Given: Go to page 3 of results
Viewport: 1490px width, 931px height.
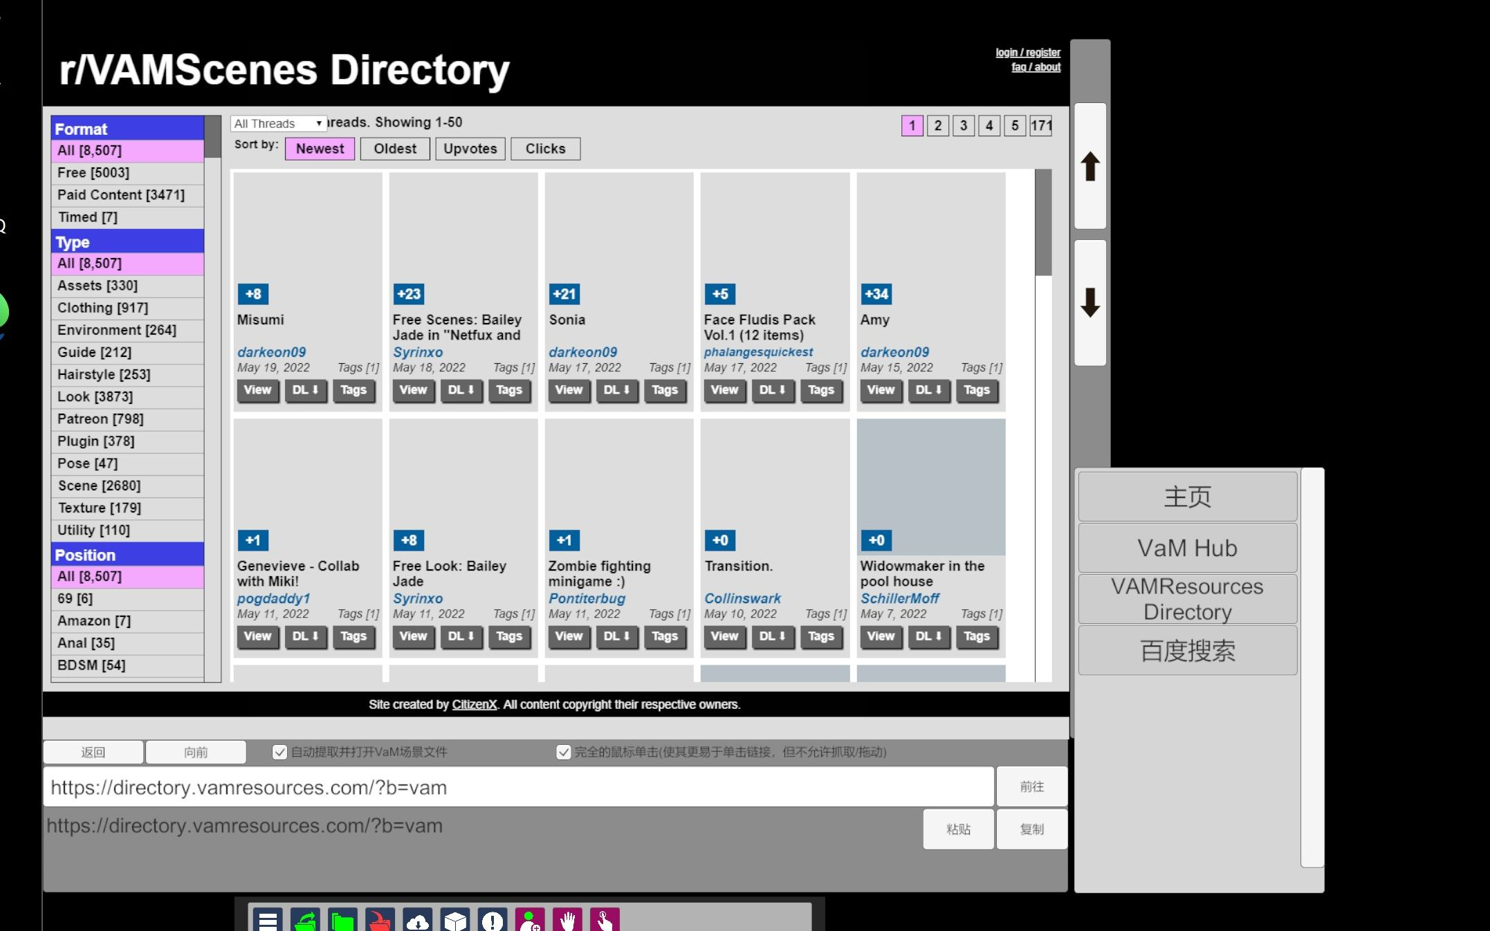Looking at the screenshot, I should 964,126.
